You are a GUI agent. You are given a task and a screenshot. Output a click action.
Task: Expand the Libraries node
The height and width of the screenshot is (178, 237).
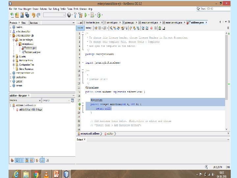[13, 56]
